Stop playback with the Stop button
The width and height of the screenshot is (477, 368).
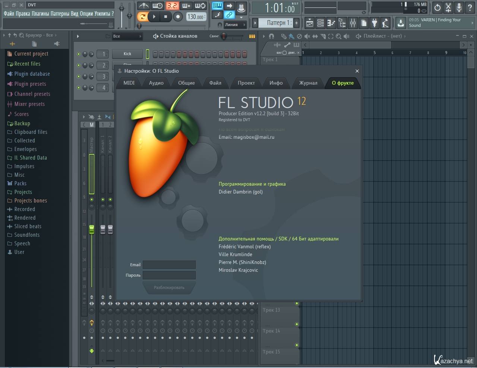166,16
